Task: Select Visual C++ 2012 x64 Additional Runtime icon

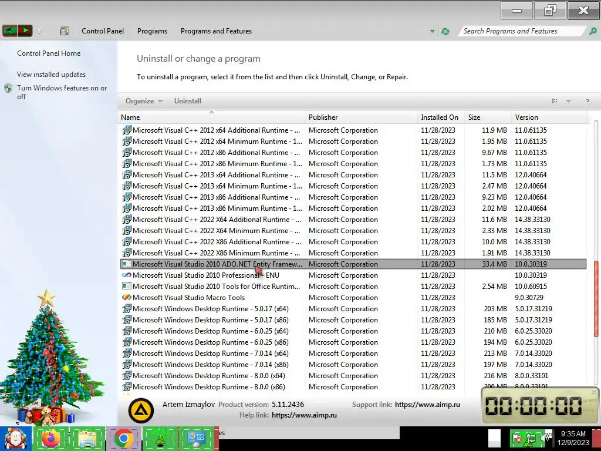Action: point(127,130)
